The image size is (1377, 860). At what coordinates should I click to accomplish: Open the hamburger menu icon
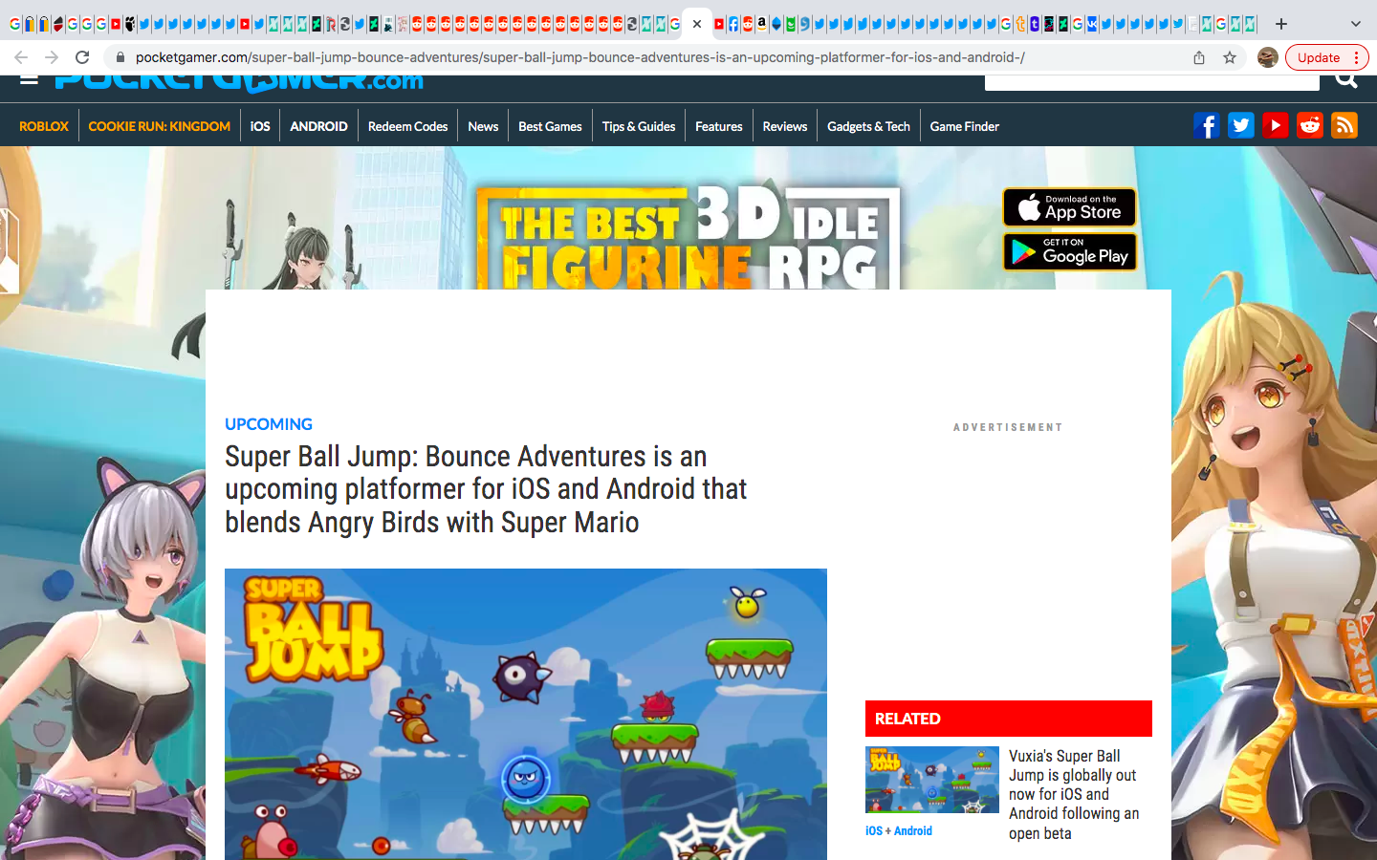pos(29,79)
